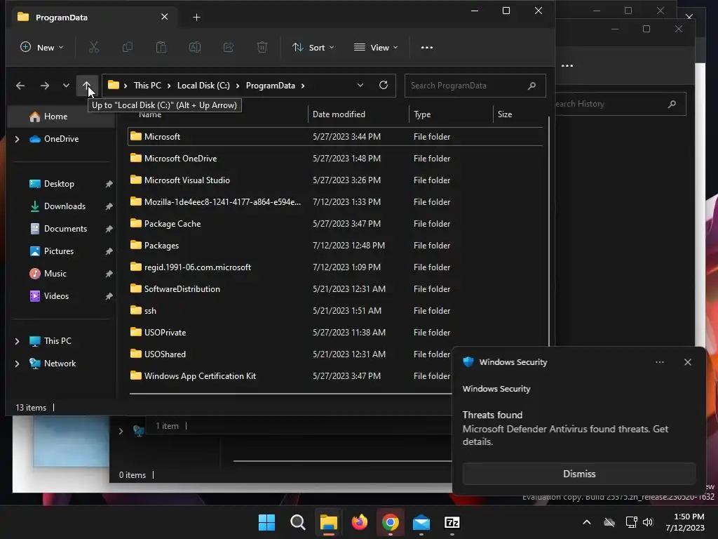The height and width of the screenshot is (539, 718).
Task: Open the Sort dropdown
Action: click(313, 47)
